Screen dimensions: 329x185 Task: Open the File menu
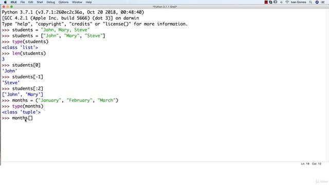coord(23,2)
